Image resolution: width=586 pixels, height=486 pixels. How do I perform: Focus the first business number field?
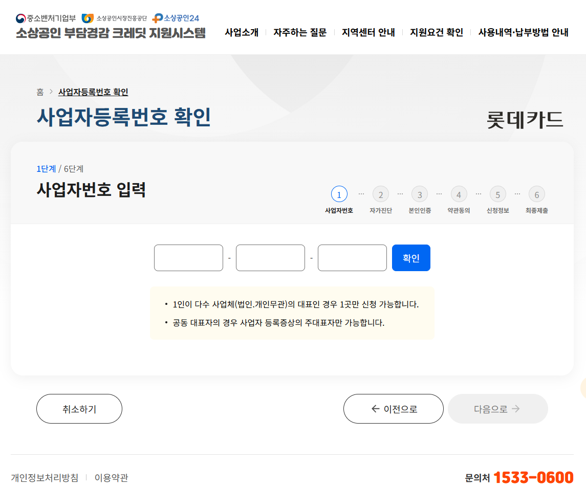tap(188, 258)
